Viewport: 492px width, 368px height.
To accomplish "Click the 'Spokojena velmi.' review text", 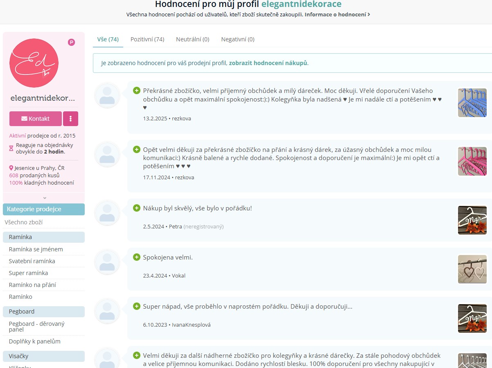I will pyautogui.click(x=168, y=257).
